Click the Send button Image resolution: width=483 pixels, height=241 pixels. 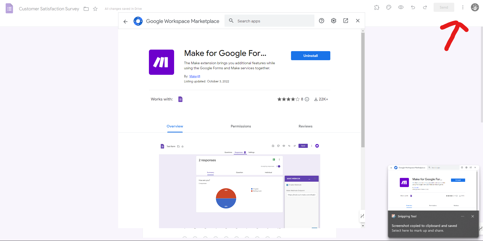pyautogui.click(x=444, y=7)
